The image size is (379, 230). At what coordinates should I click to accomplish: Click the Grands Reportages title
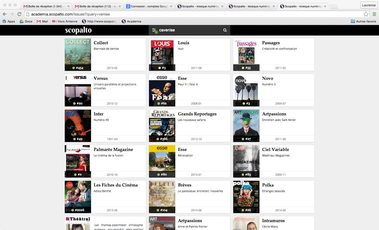197,114
